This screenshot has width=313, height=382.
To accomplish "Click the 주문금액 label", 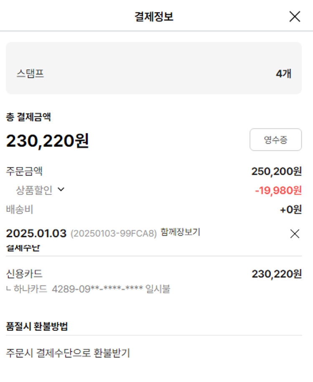I will [x=24, y=171].
